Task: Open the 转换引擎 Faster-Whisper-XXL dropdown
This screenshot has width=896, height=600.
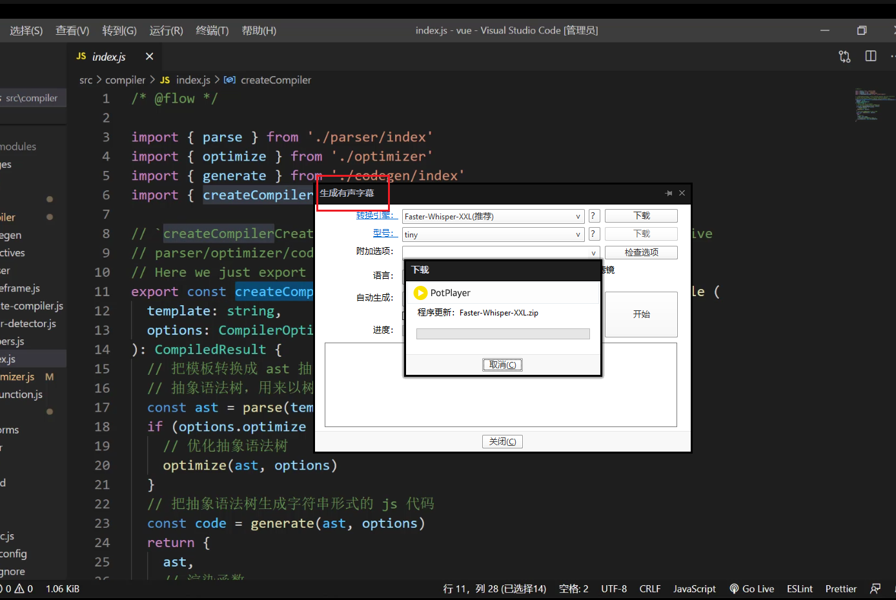Action: click(x=493, y=216)
